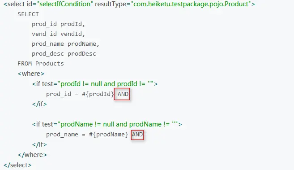
Task: Click the prod_id = #{prodId} expression
Action: [80, 94]
